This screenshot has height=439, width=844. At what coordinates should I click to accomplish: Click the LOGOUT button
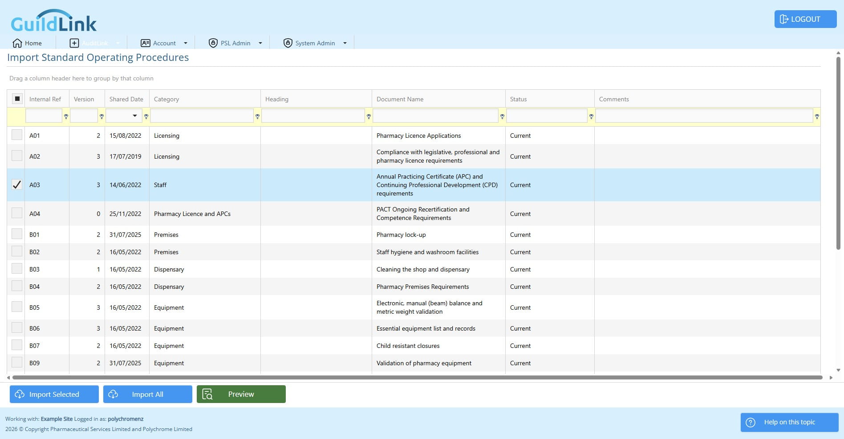[x=806, y=19]
